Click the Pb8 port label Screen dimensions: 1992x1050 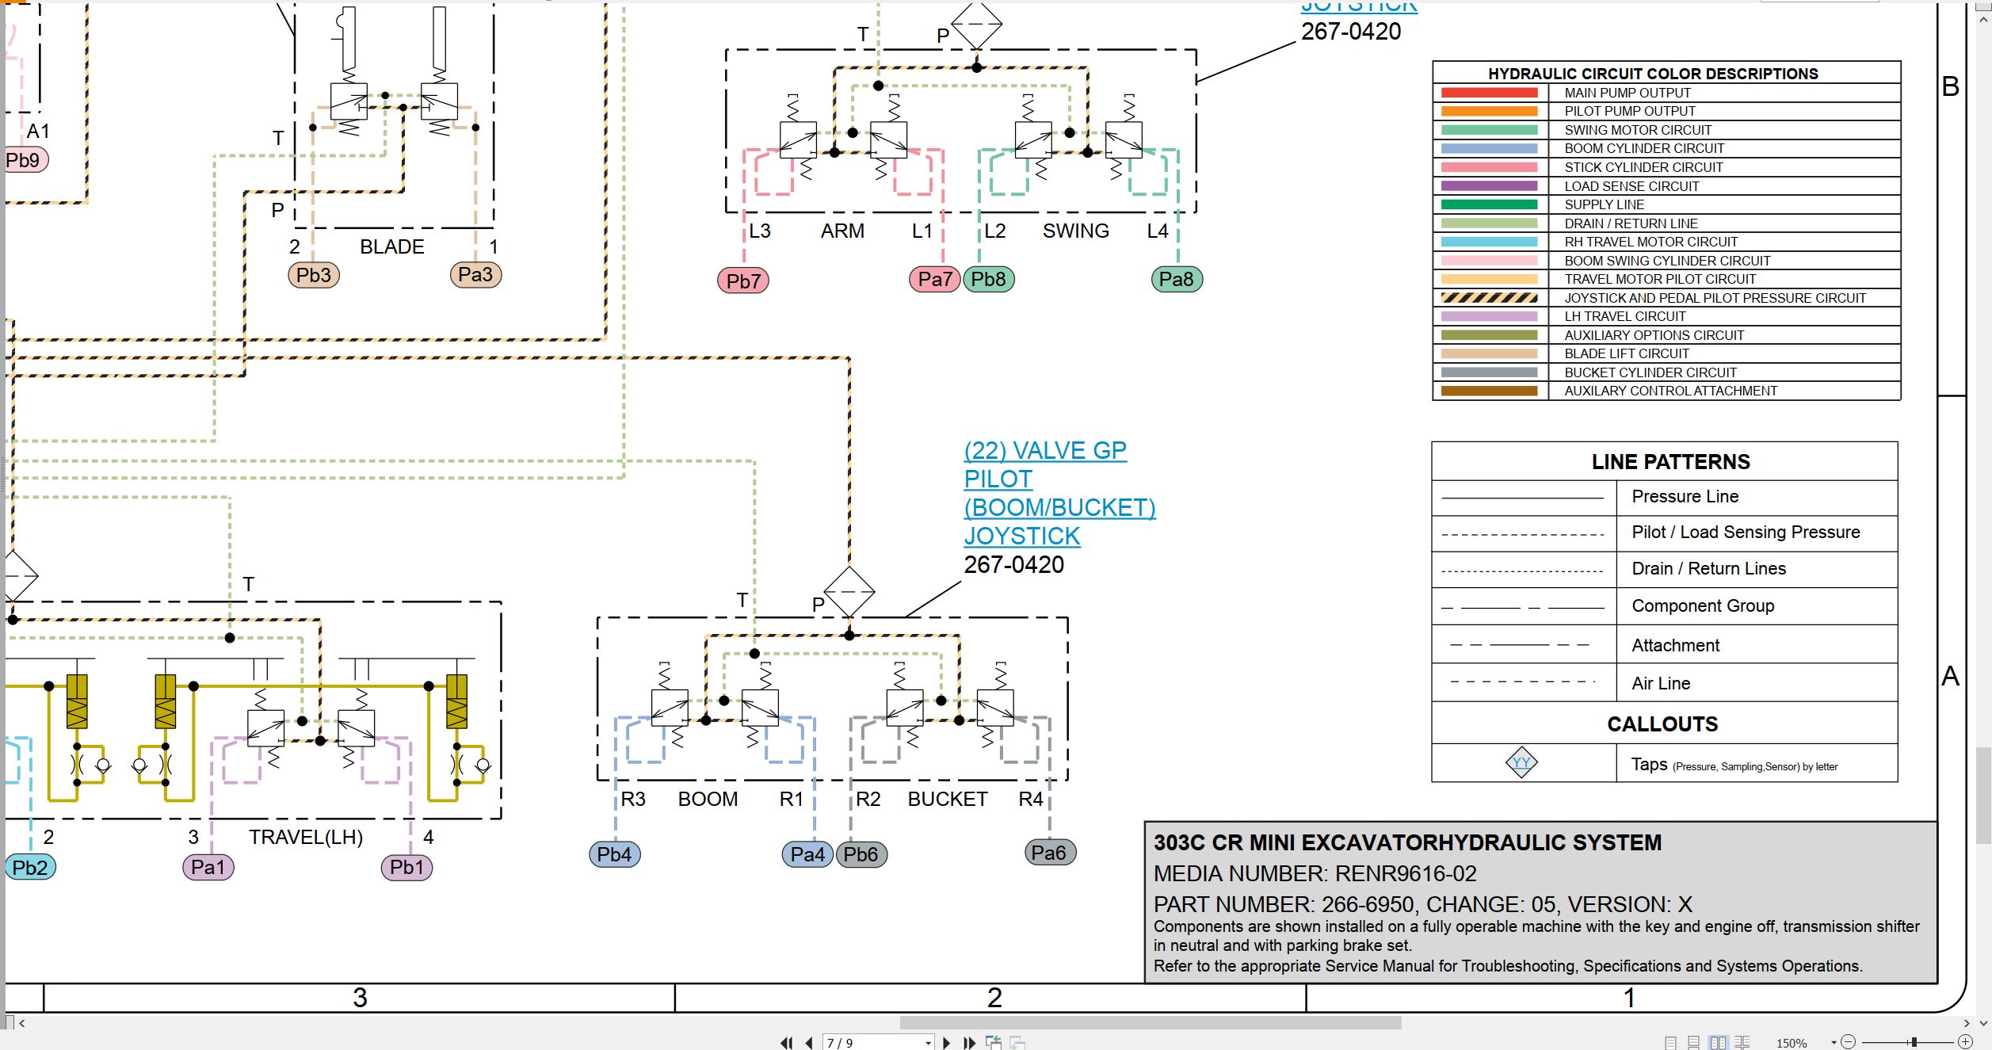coord(989,279)
